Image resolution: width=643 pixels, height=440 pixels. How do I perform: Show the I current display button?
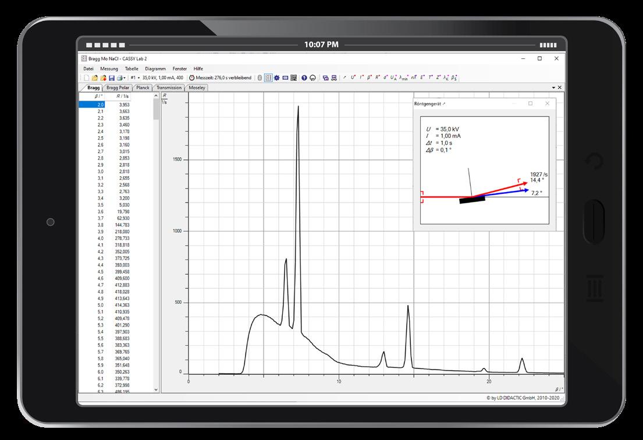(x=361, y=77)
